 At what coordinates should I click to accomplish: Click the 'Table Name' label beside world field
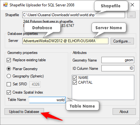17,100
